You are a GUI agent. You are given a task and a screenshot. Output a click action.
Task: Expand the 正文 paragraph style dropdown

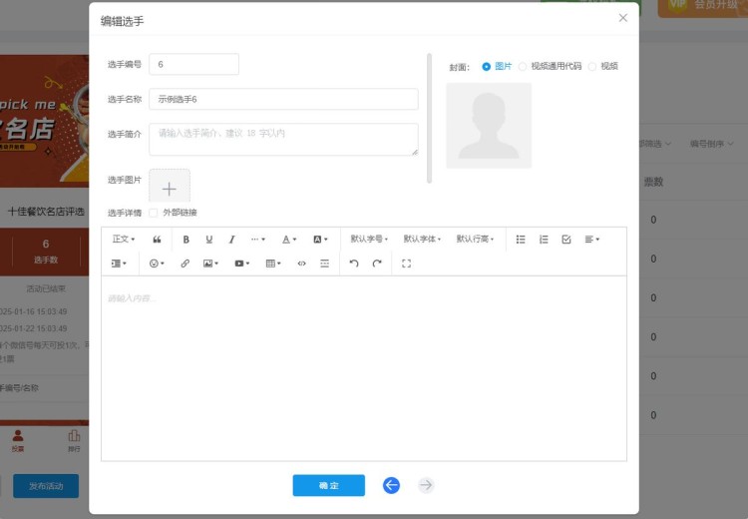(124, 240)
